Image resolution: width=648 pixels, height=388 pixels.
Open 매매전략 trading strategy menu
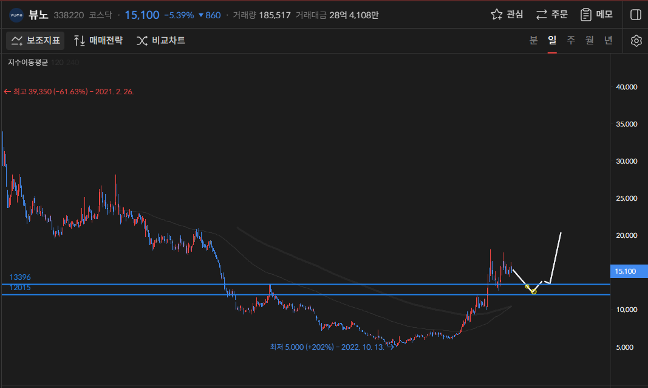(x=98, y=41)
